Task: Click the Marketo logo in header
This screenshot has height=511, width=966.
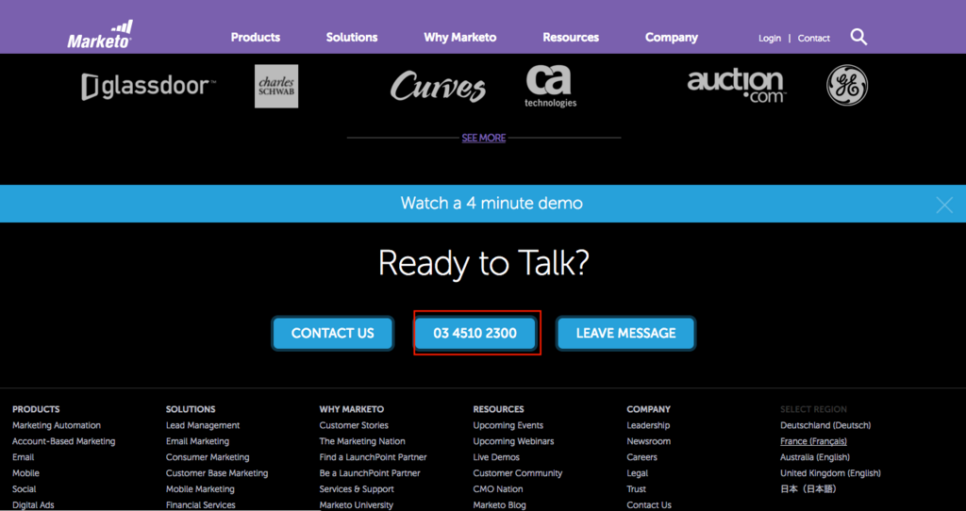Action: [x=100, y=35]
